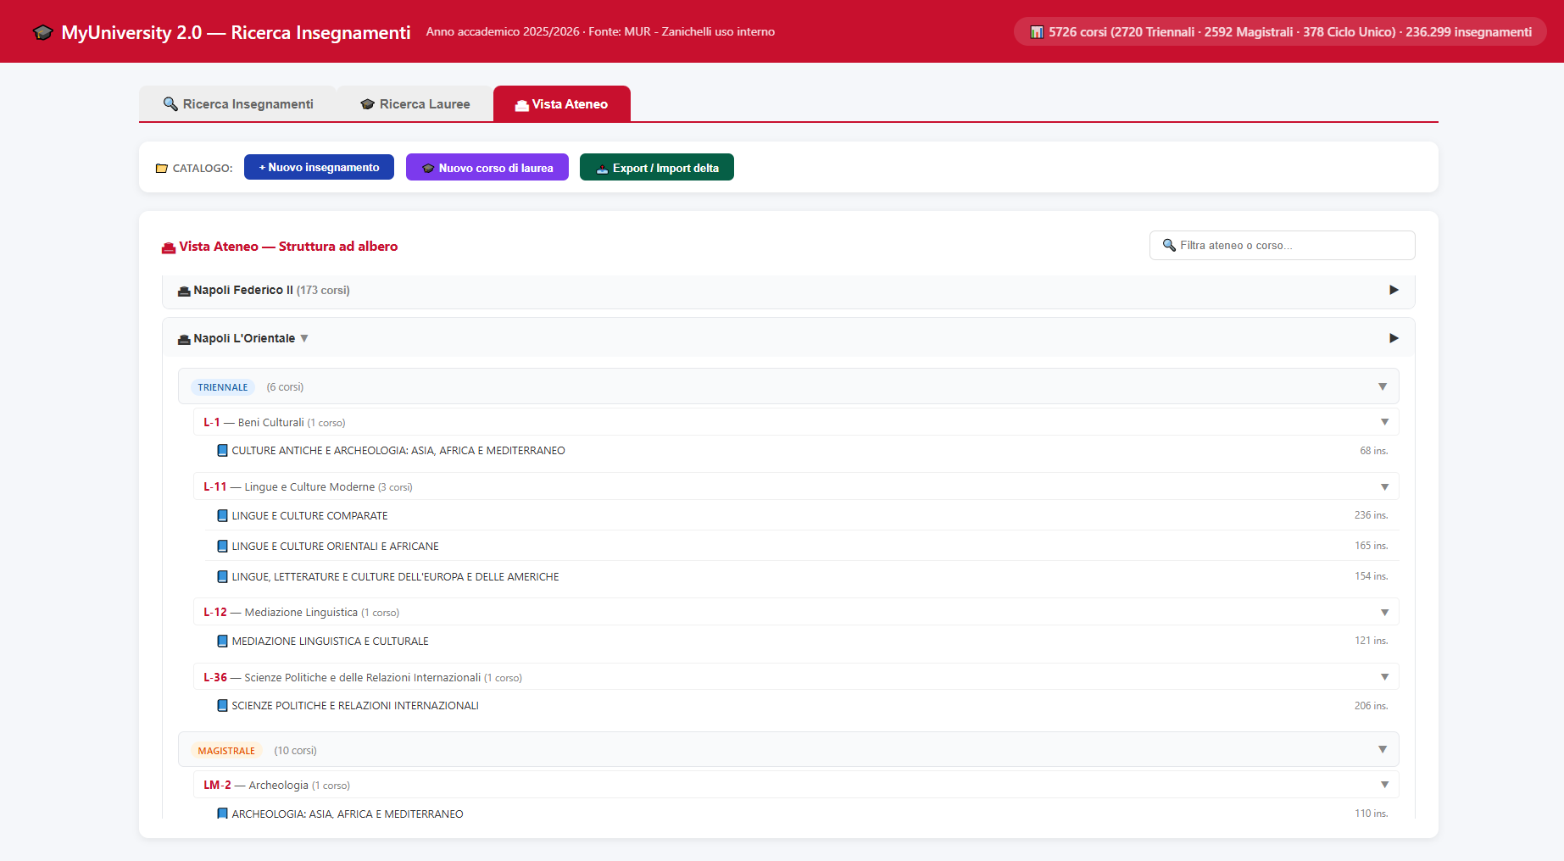The width and height of the screenshot is (1564, 861).
Task: Click the 5726 corsi statistics badge
Action: point(1280,32)
